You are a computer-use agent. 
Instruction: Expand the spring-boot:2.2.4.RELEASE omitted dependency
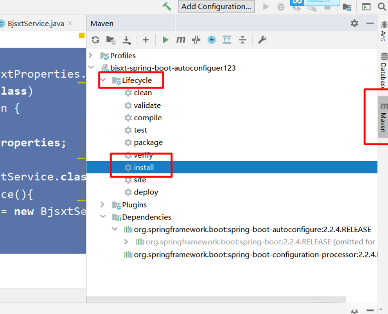pos(126,242)
